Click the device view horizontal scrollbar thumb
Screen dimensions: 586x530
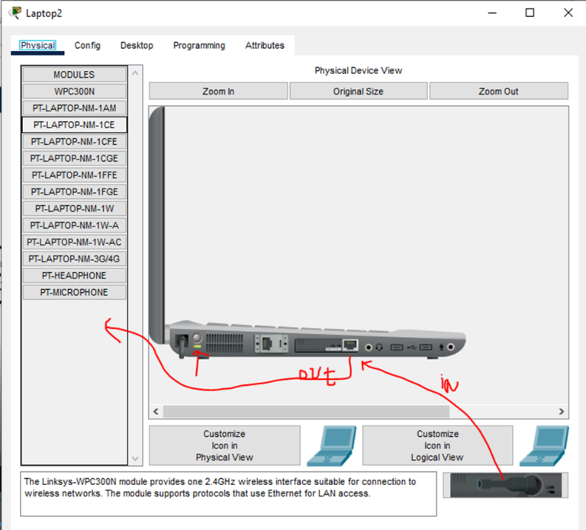point(307,412)
